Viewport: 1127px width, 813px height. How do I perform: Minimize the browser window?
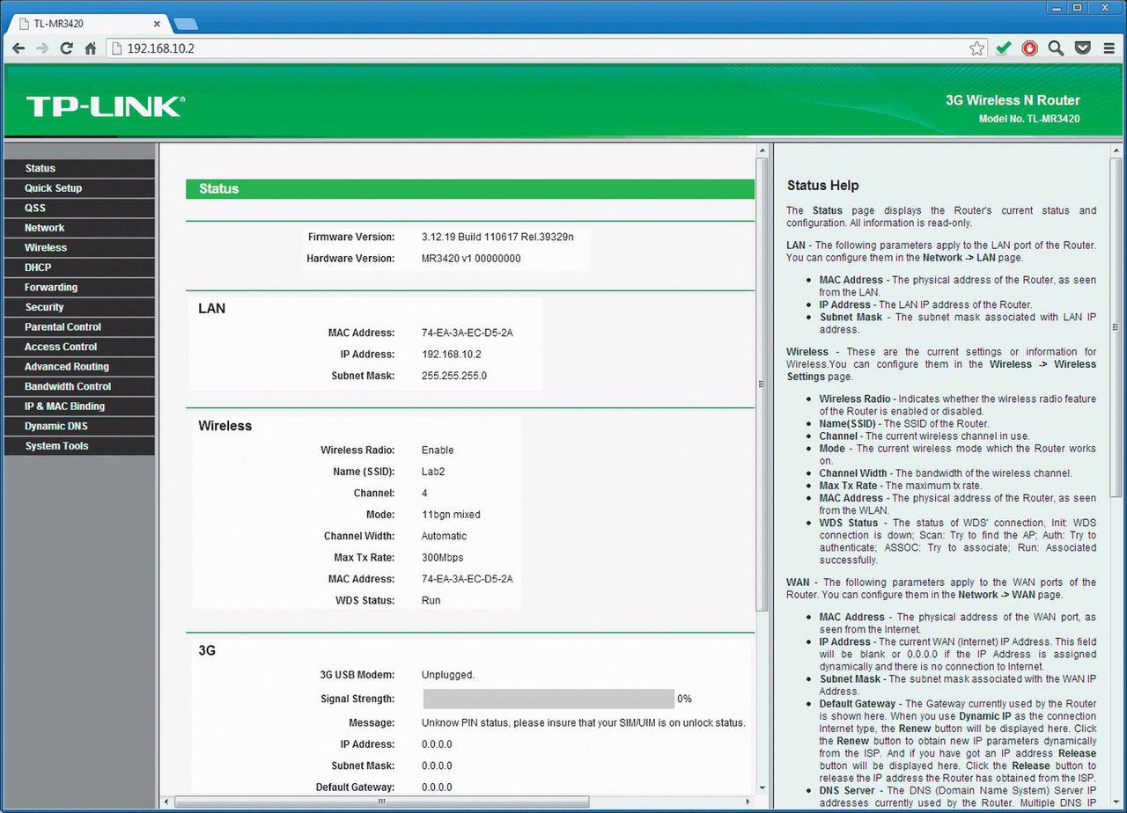1057,7
